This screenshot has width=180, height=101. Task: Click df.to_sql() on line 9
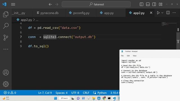[39, 46]
